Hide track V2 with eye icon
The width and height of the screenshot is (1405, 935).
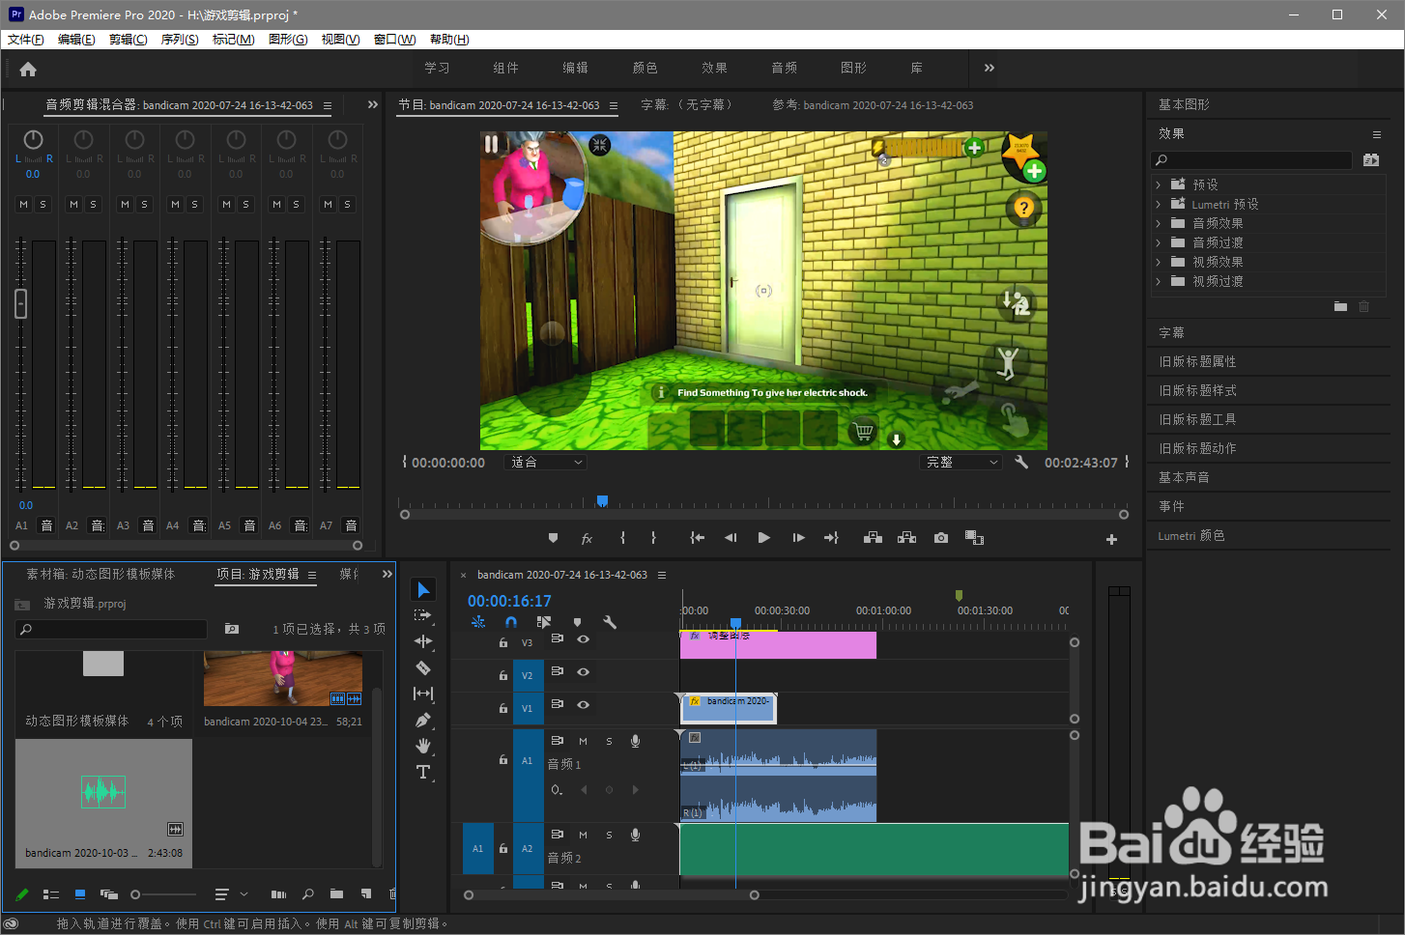[583, 672]
